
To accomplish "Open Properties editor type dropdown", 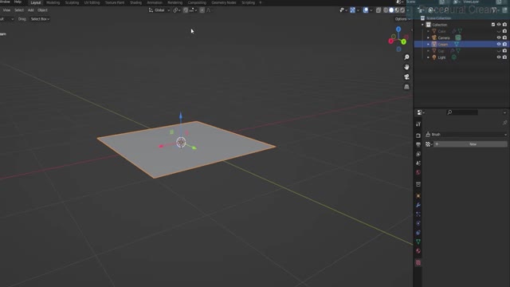I will (421, 112).
